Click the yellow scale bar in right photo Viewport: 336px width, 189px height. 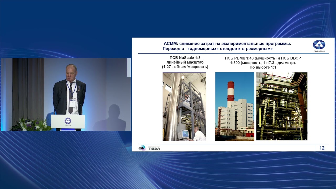260,118
